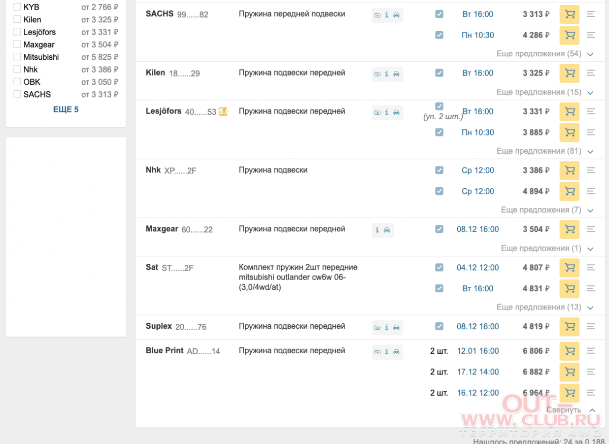Open SACHS part info icon
Viewport: 609px width, 444px height.
tap(387, 15)
